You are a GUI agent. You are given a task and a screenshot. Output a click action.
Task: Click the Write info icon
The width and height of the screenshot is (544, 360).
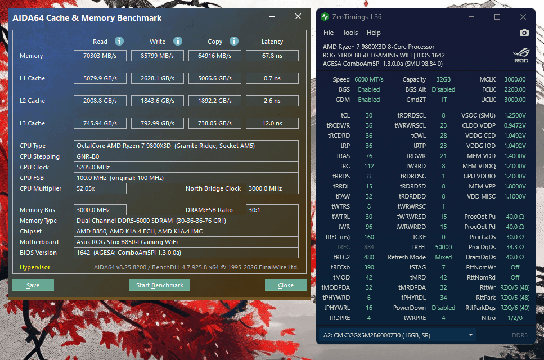(178, 41)
